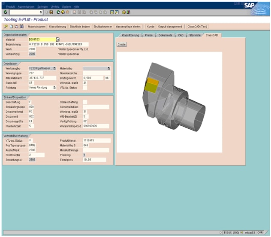Open the System menu

tap(66, 6)
